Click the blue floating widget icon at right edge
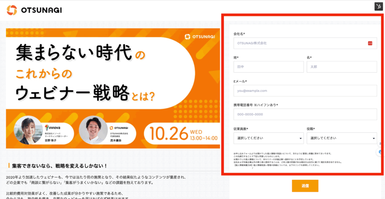Viewport: 385px width, 199px height. point(381,152)
